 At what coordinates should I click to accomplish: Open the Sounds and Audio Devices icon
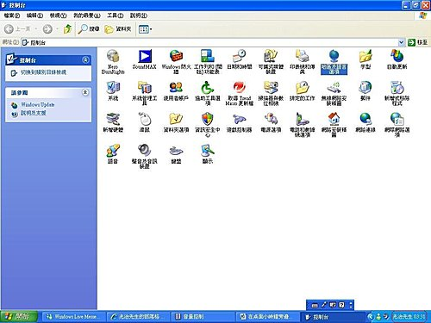(145, 156)
